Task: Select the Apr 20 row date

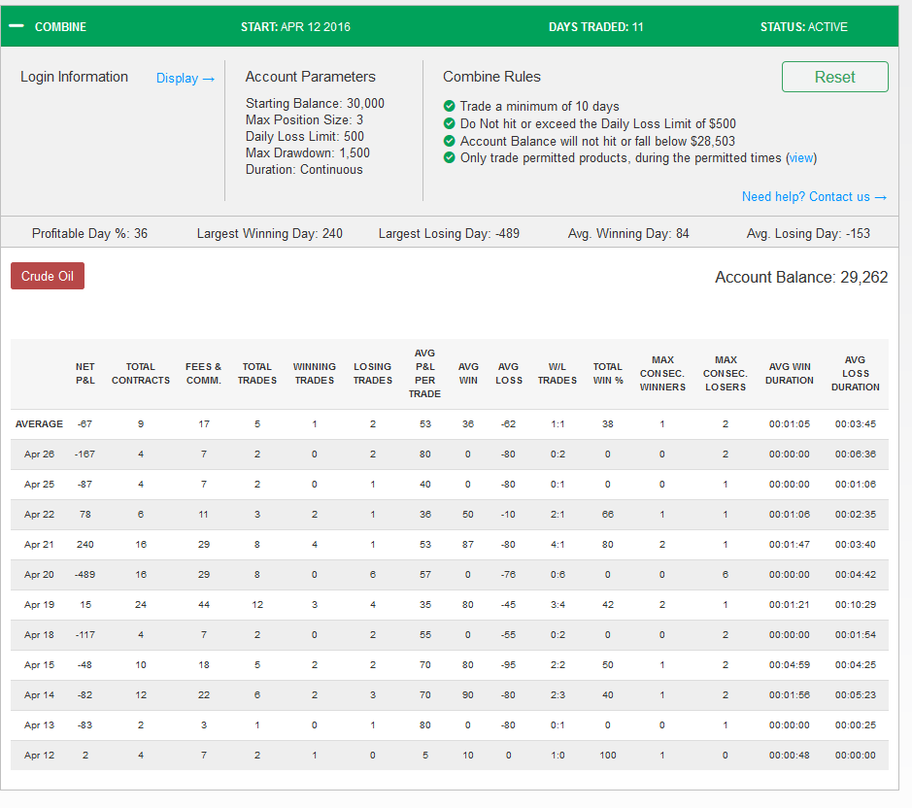Action: click(39, 575)
